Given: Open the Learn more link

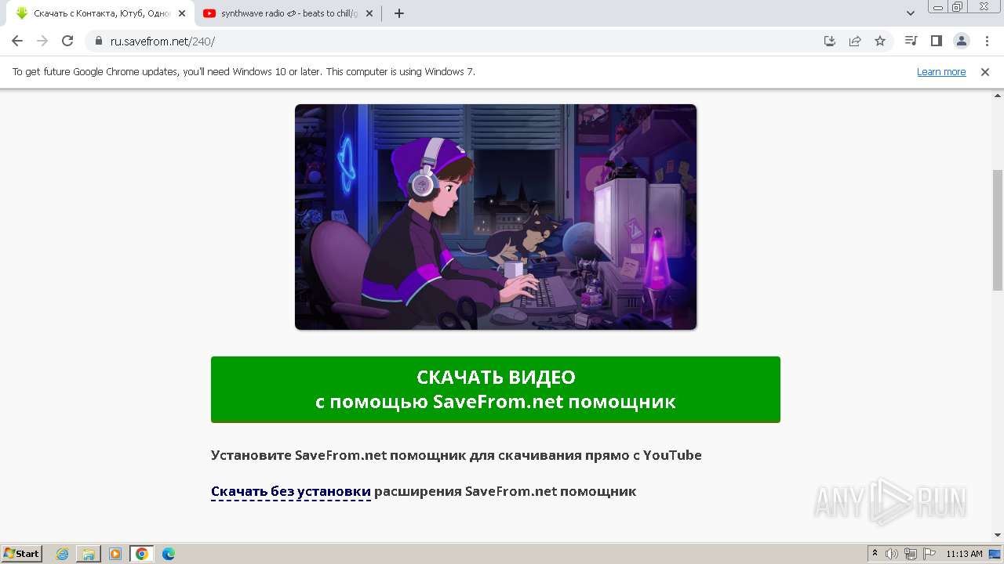Looking at the screenshot, I should tap(941, 72).
